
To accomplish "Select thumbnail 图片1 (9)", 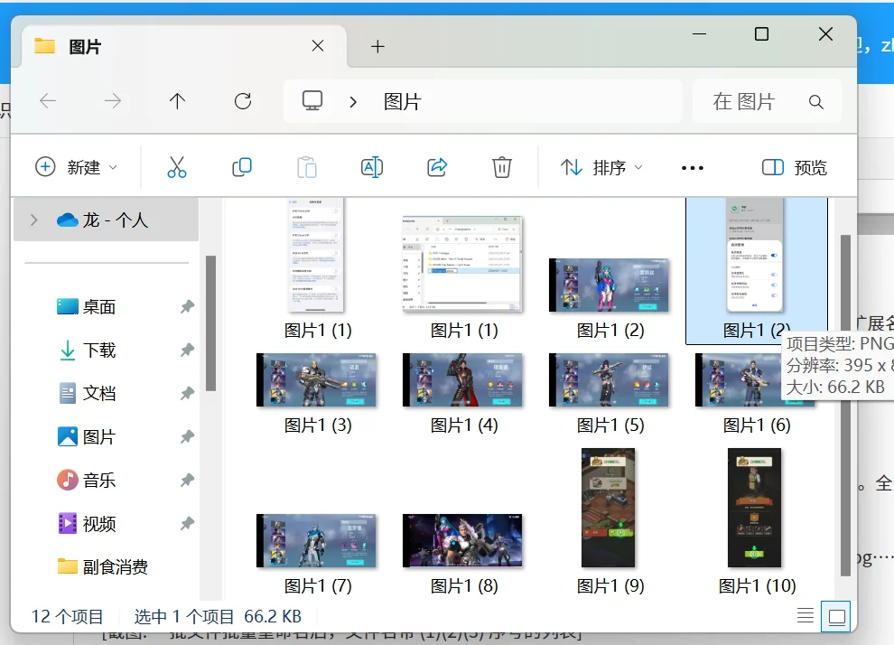I will point(609,508).
